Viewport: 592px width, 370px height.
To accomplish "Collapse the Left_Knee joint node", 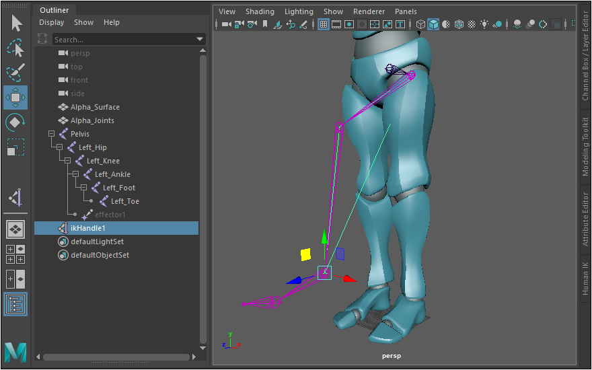I will pyautogui.click(x=67, y=161).
